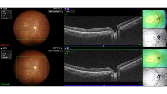Select the baseline B-scan view icon
The width and height of the screenshot is (167, 94).
pos(65,9)
